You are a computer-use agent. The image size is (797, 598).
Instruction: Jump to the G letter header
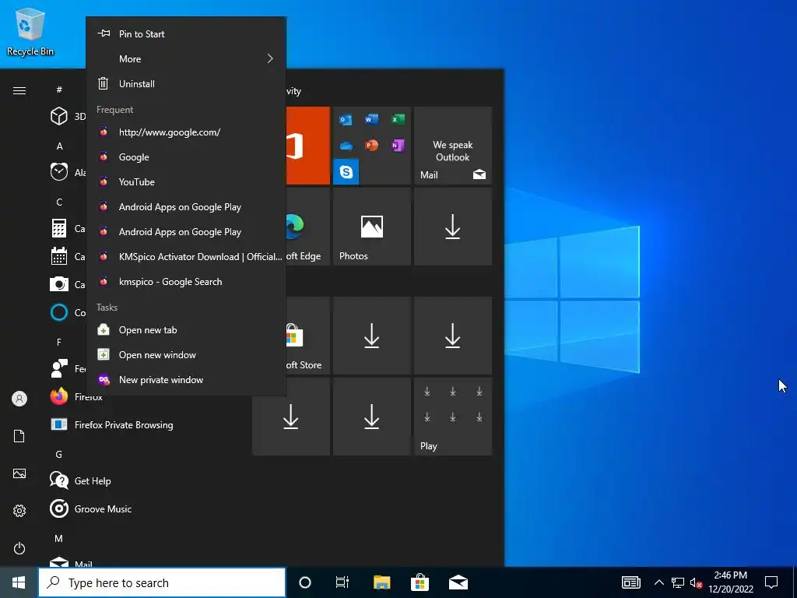click(x=59, y=454)
